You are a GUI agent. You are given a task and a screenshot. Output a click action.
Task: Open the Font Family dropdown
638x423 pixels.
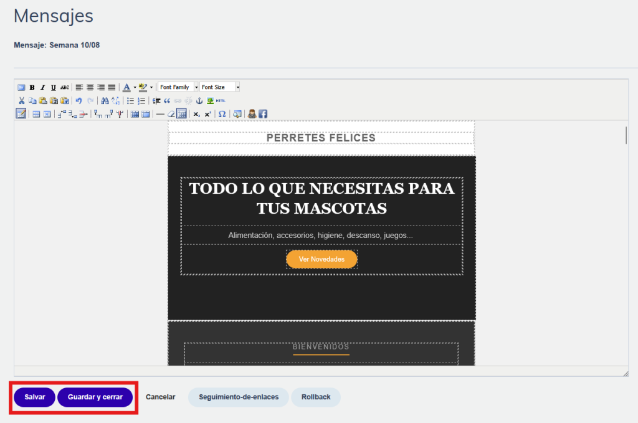(178, 87)
